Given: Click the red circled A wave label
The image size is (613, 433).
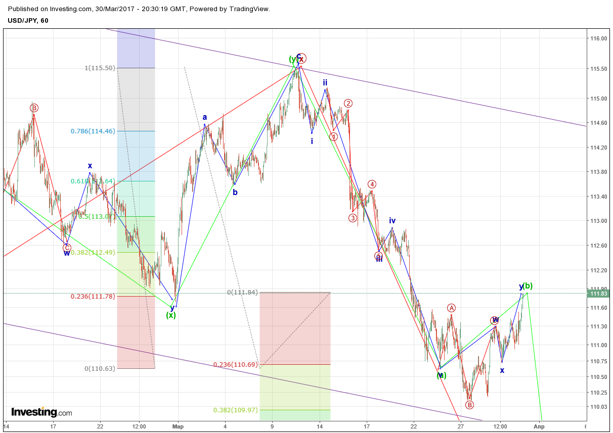Looking at the screenshot, I should 452,308.
